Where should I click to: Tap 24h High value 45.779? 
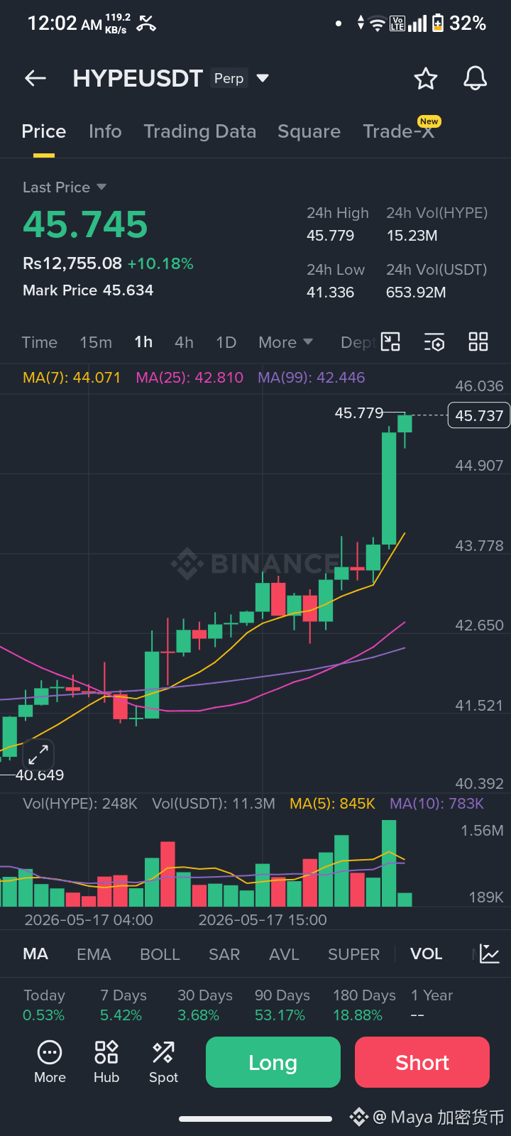click(x=330, y=236)
